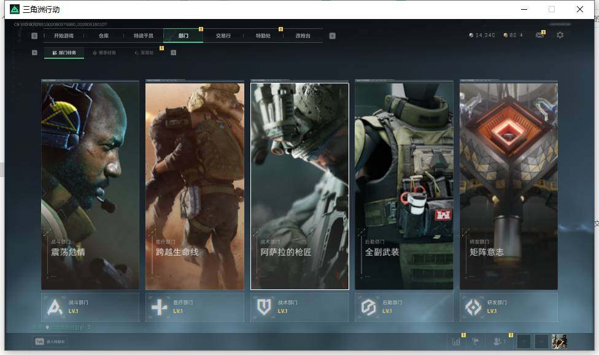Viewport: 599px width, 355px height.
Task: Open the 阿萨拉的枪匠 tactical department card
Action: 299,186
